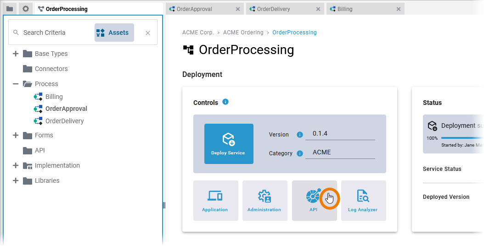Click the info icon beside Controls

click(225, 102)
